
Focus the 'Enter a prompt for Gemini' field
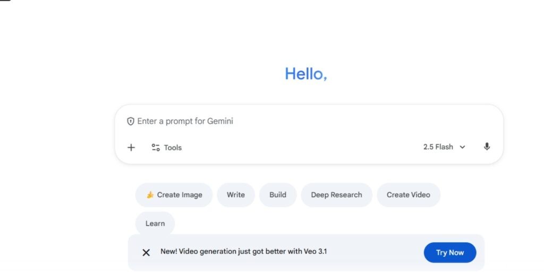(x=309, y=121)
